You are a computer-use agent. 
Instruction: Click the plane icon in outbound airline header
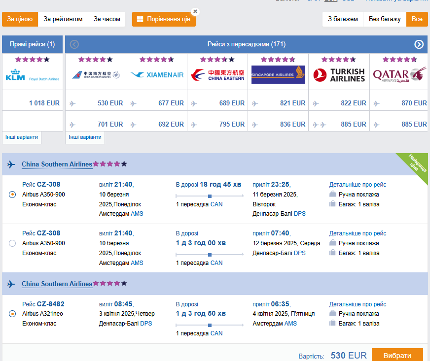pyautogui.click(x=11, y=164)
